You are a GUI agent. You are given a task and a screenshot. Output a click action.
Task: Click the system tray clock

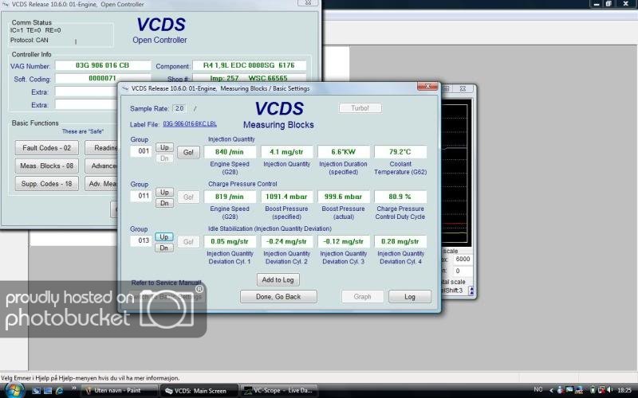pos(622,391)
